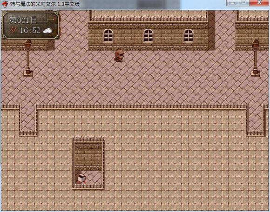Click the window title text 药与魔法的米莉艾尔
Viewport: 270px width, 212px height.
tap(33, 4)
